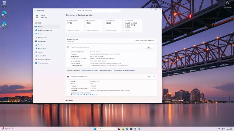This screenshot has width=234, height=131.
Task: Open the Accesibilidad figure icon
Action: click(x=36, y=56)
